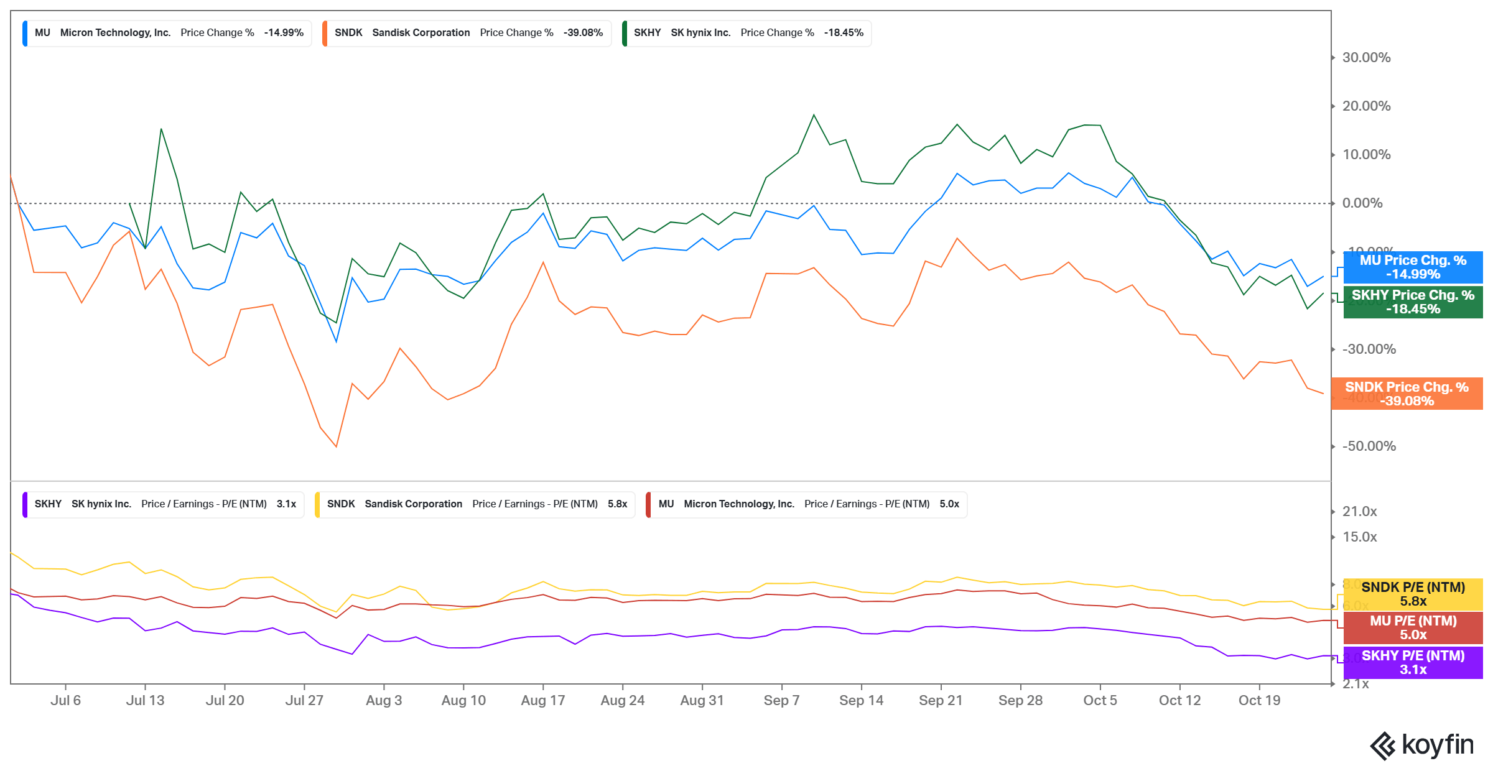This screenshot has height=771, width=1493.
Task: Click the Jul 27 date on the time axis
Action: tap(304, 701)
